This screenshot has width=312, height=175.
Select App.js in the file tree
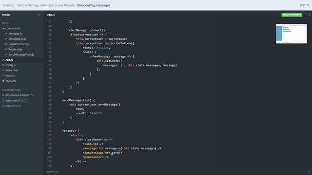[x=9, y=60]
